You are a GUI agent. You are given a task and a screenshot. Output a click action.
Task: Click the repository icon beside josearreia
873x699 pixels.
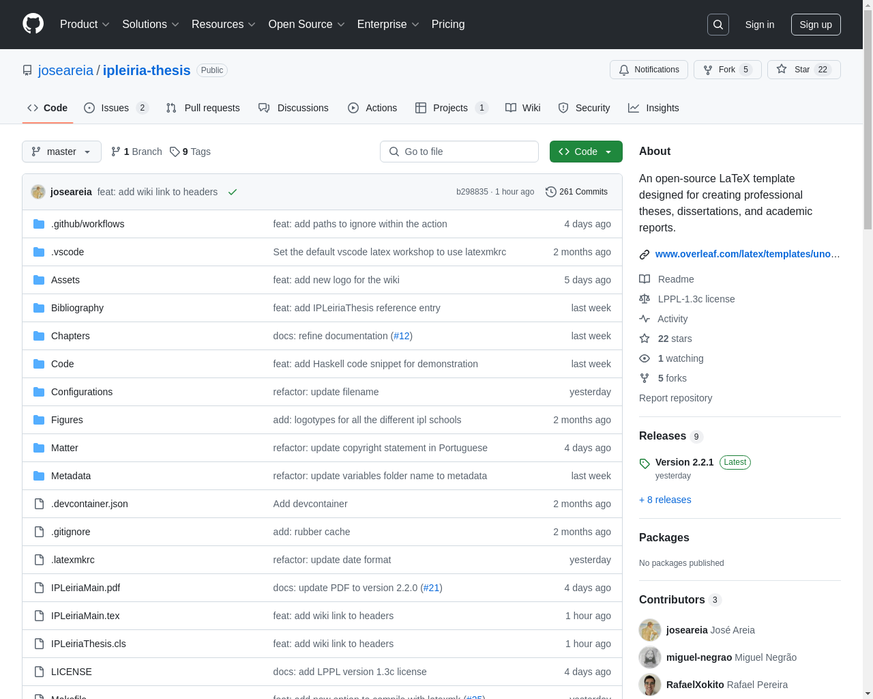tap(27, 70)
